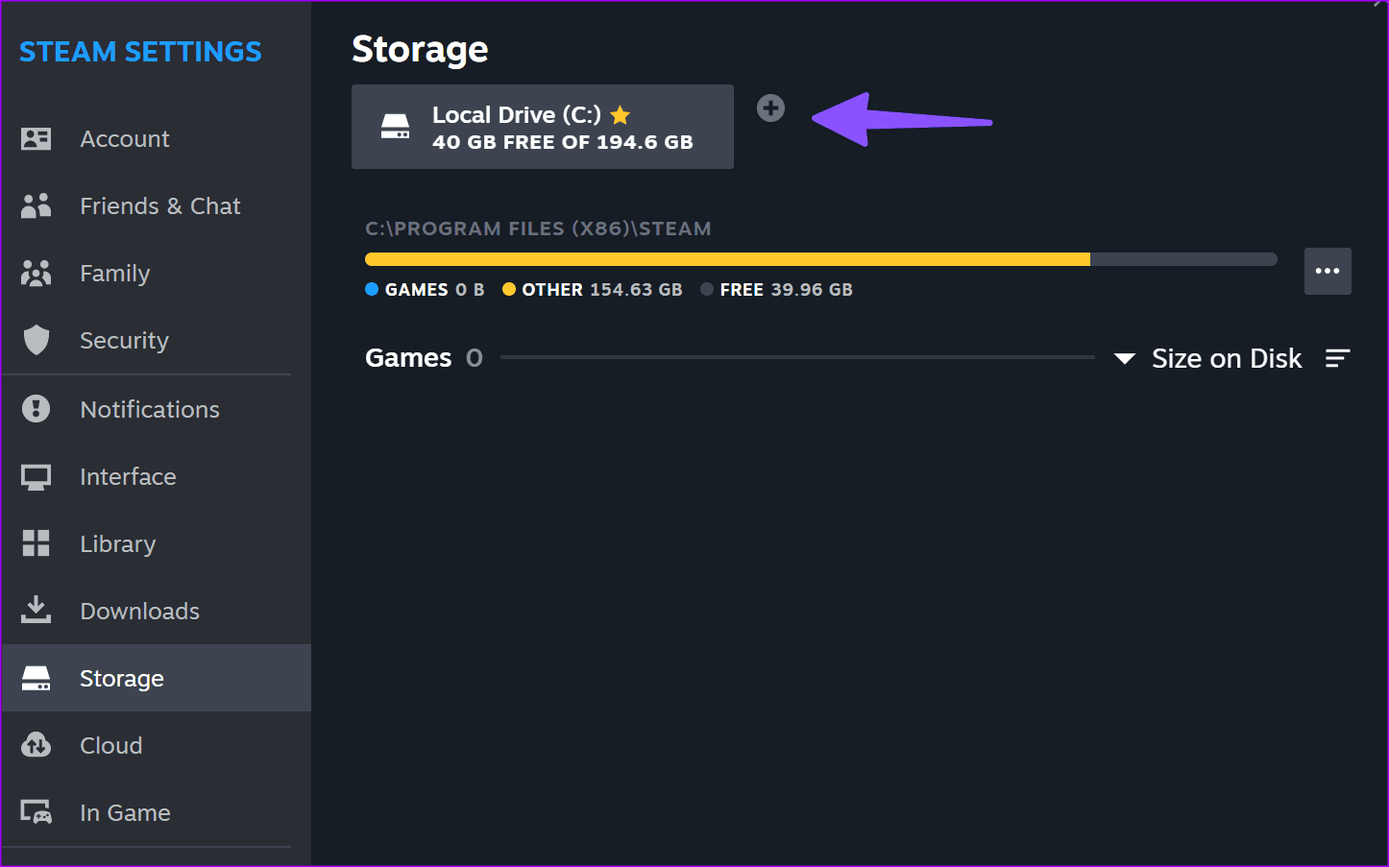Go to Family settings
Image resolution: width=1389 pixels, height=867 pixels.
[156, 274]
